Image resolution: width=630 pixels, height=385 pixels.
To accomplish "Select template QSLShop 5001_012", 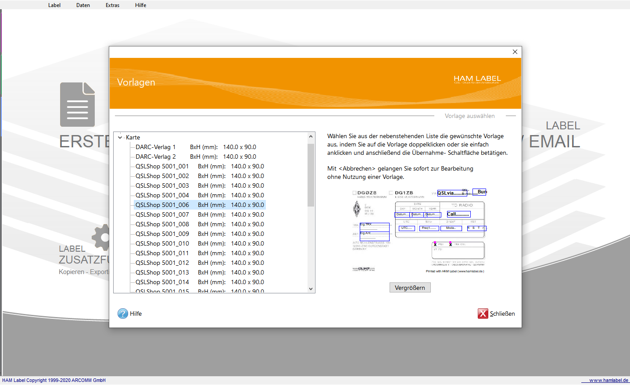I will click(x=200, y=263).
